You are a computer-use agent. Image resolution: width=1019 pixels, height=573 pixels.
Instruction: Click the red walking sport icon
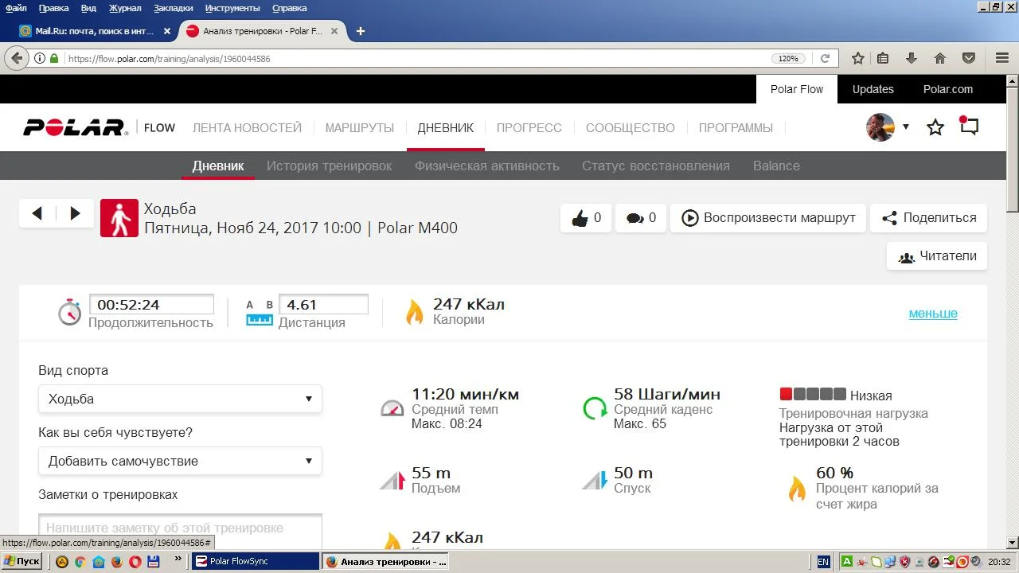point(119,218)
